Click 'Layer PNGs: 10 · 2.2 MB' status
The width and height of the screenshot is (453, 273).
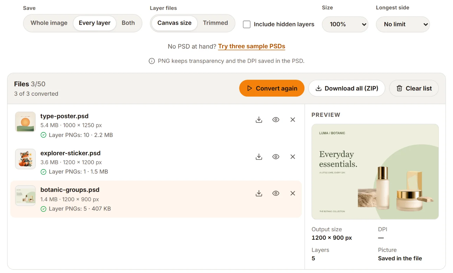coord(81,135)
